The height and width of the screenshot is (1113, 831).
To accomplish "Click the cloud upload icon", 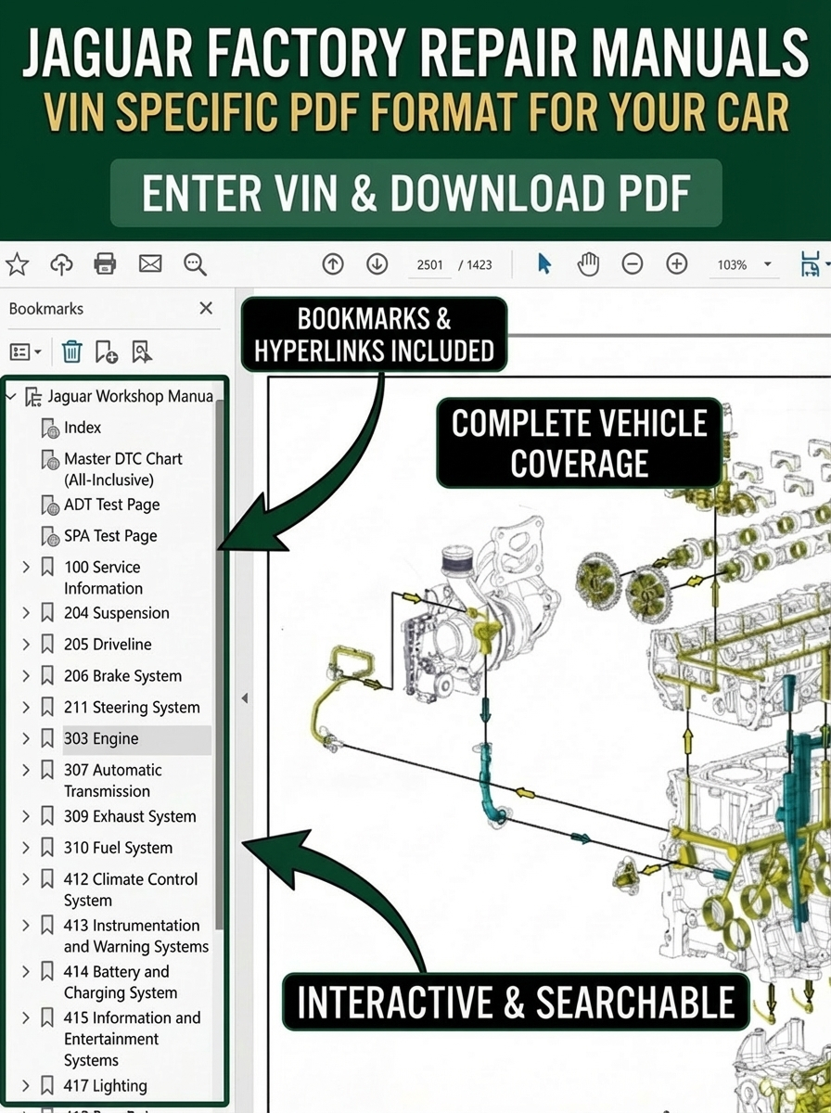I will 61,264.
